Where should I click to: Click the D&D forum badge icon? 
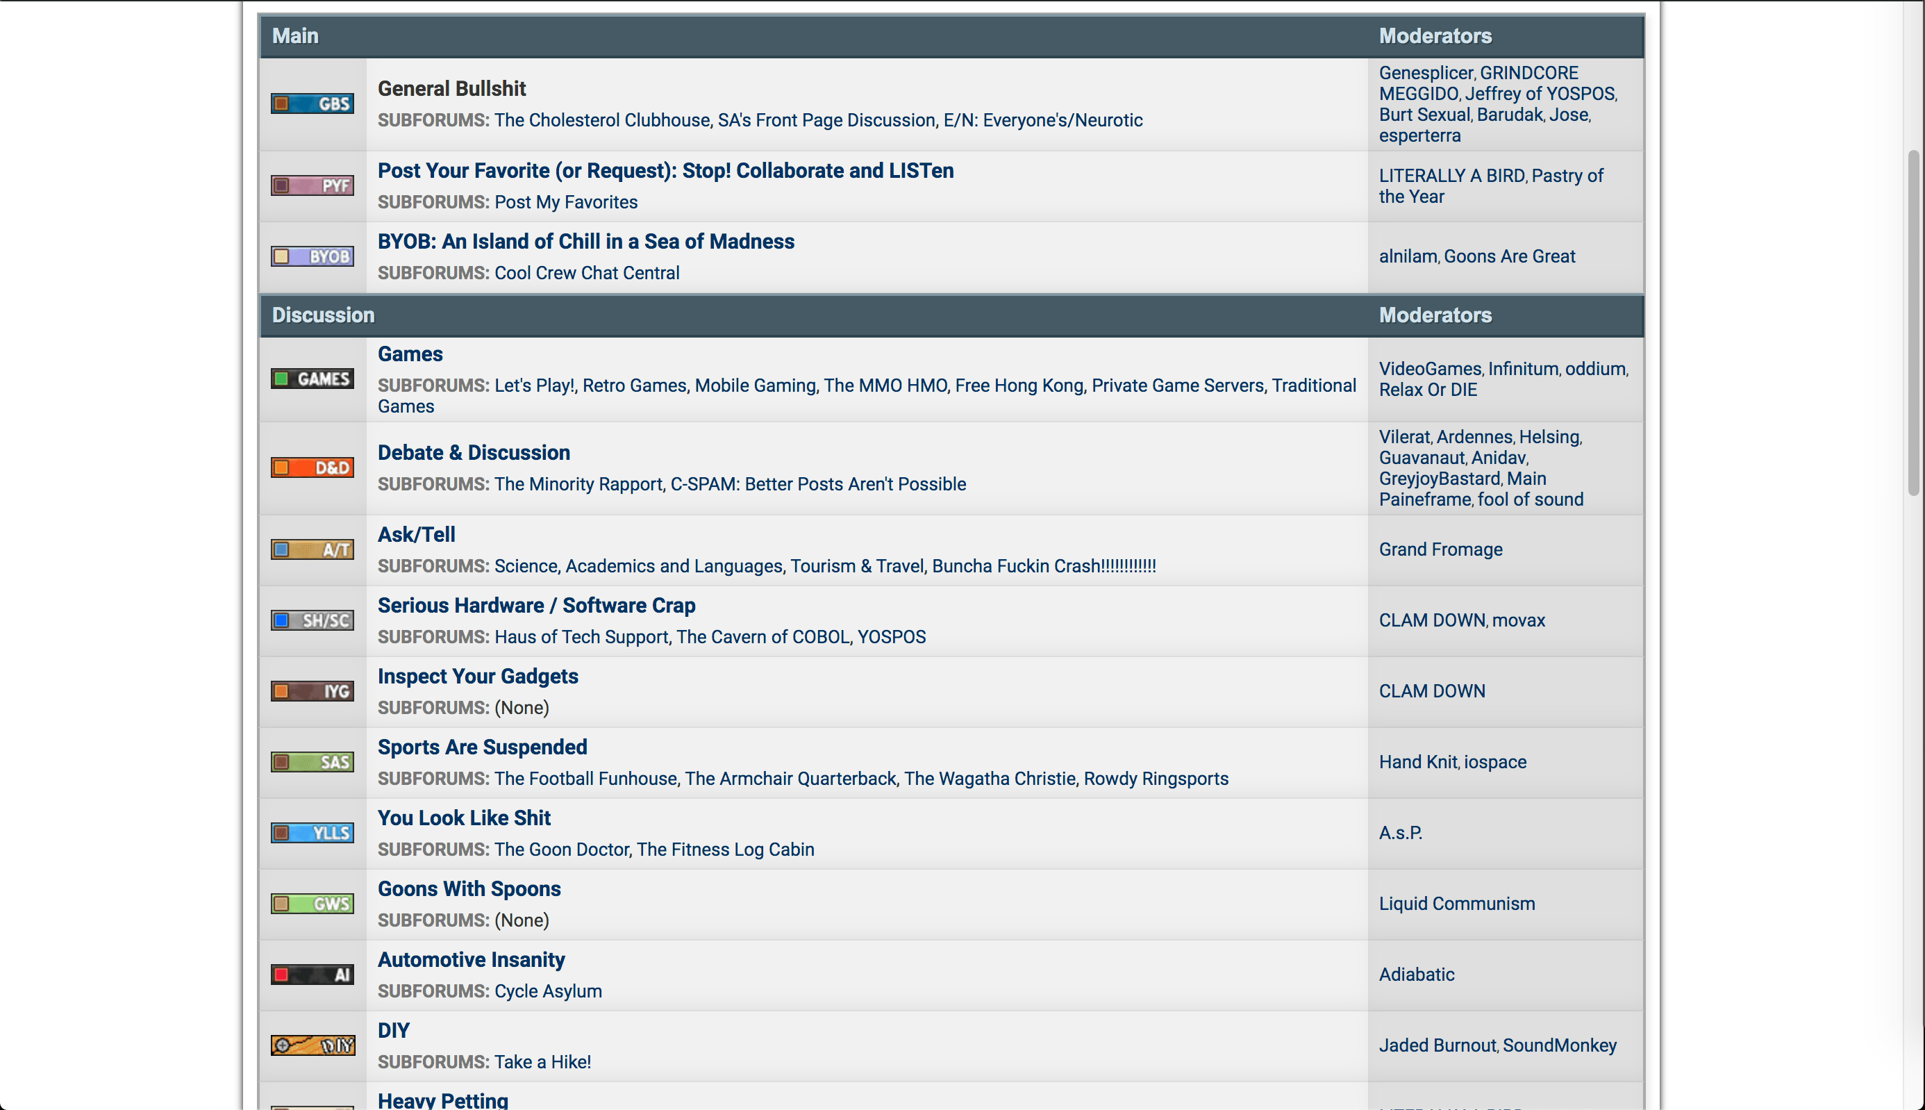point(312,467)
